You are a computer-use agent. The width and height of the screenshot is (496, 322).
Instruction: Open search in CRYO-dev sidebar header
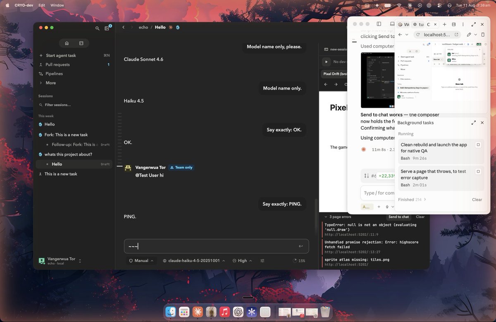pyautogui.click(x=98, y=28)
